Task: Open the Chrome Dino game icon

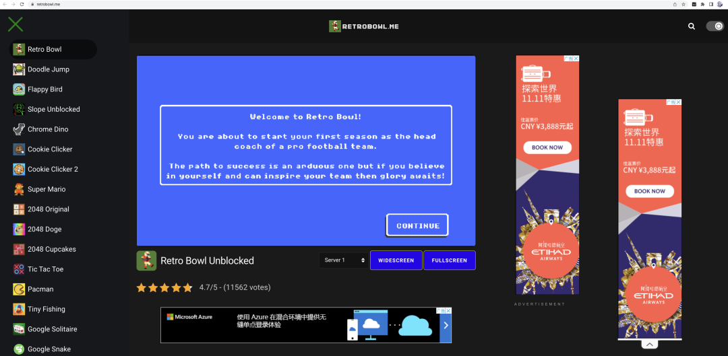Action: click(19, 129)
